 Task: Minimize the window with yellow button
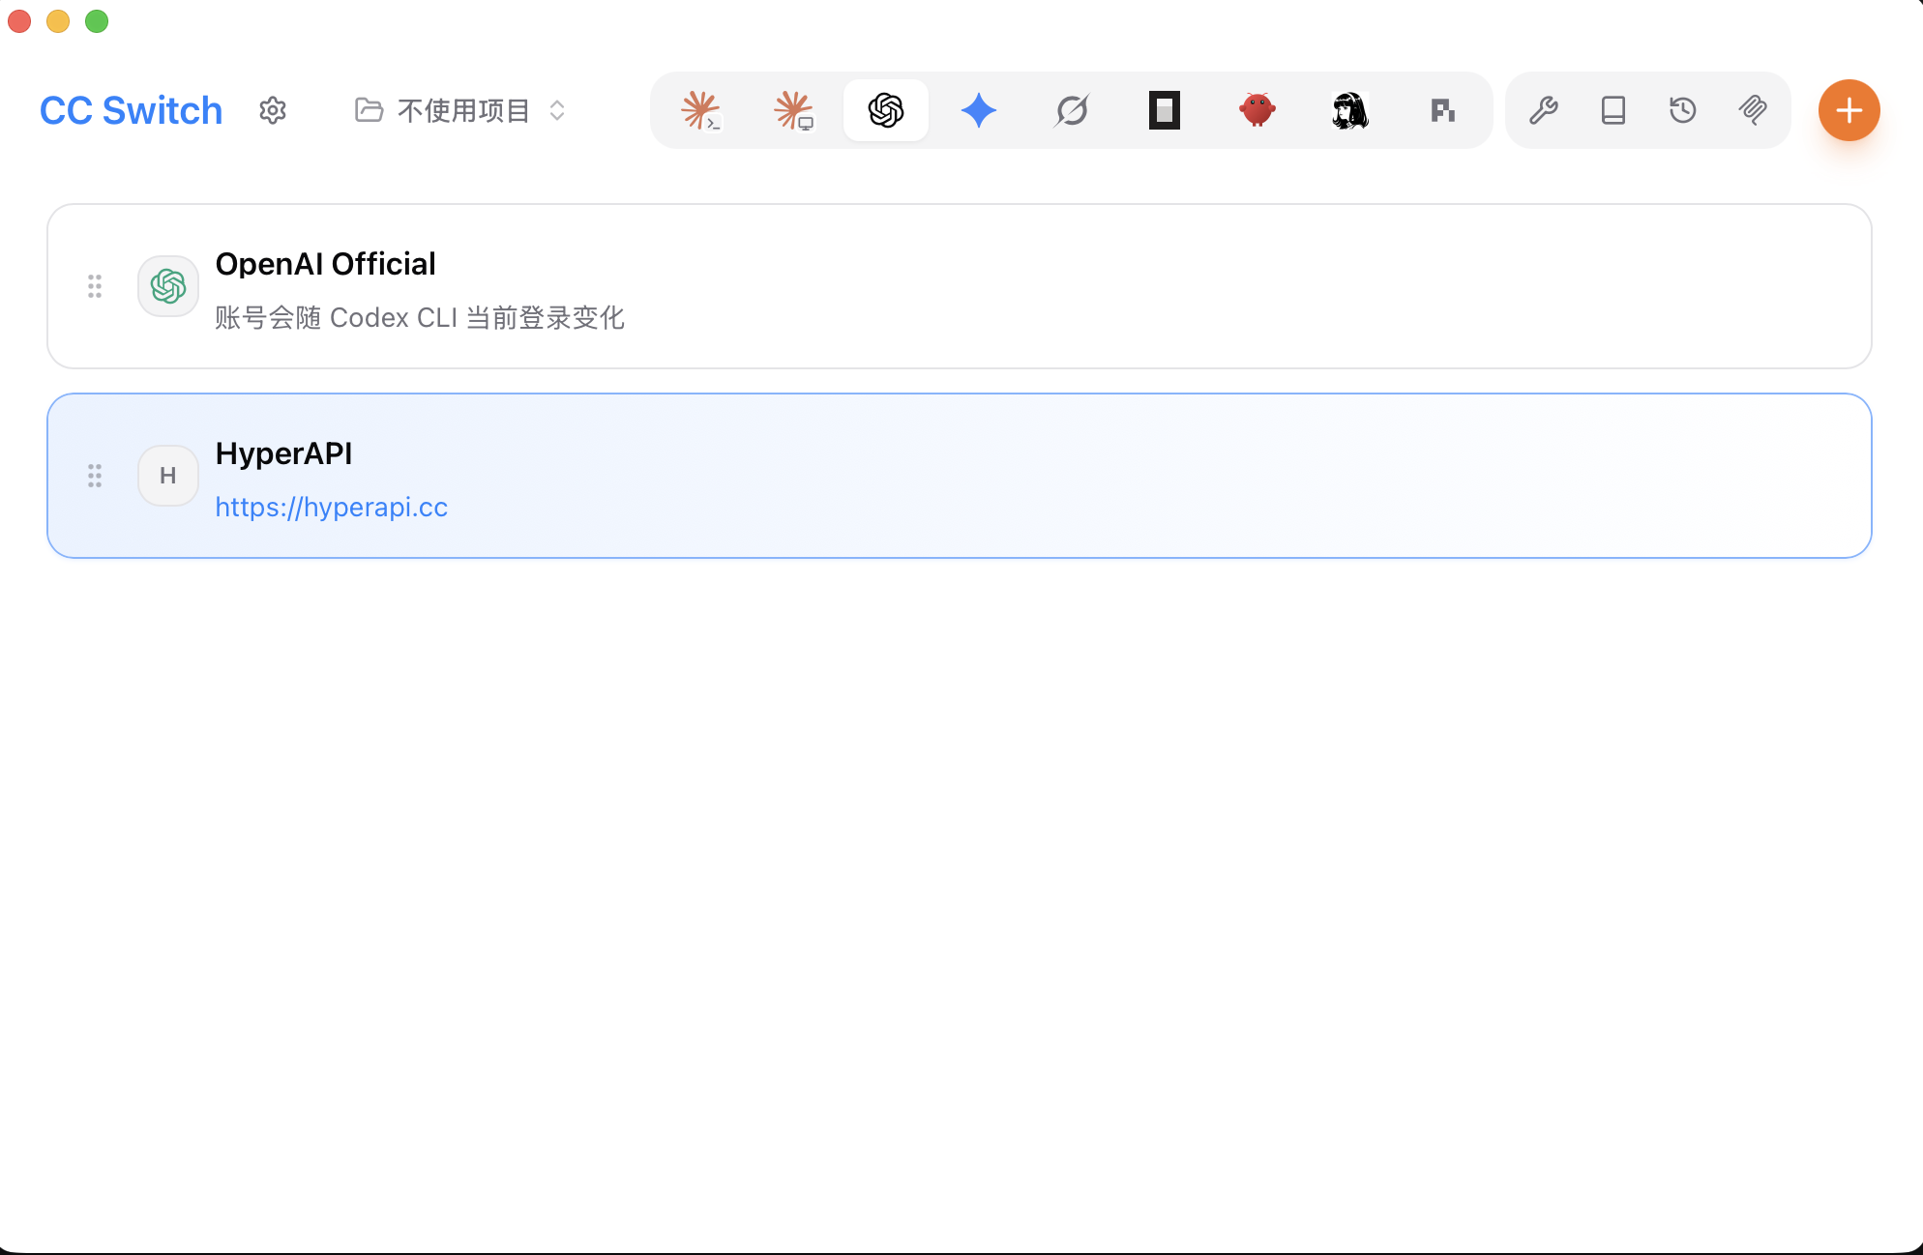pyautogui.click(x=58, y=21)
